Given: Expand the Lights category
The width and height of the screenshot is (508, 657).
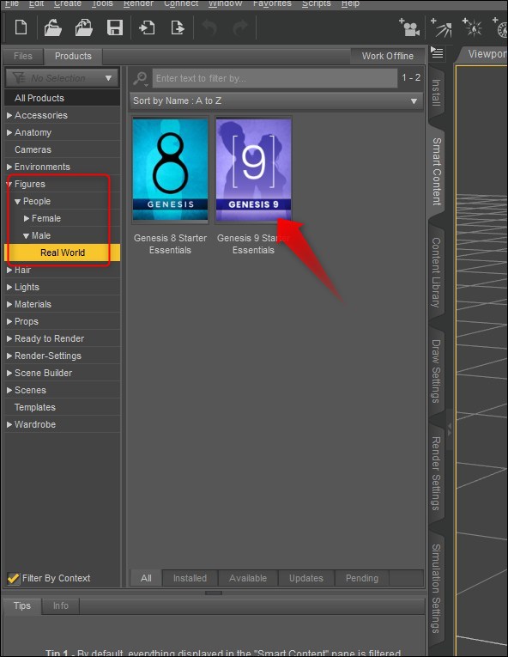Looking at the screenshot, I should 9,287.
